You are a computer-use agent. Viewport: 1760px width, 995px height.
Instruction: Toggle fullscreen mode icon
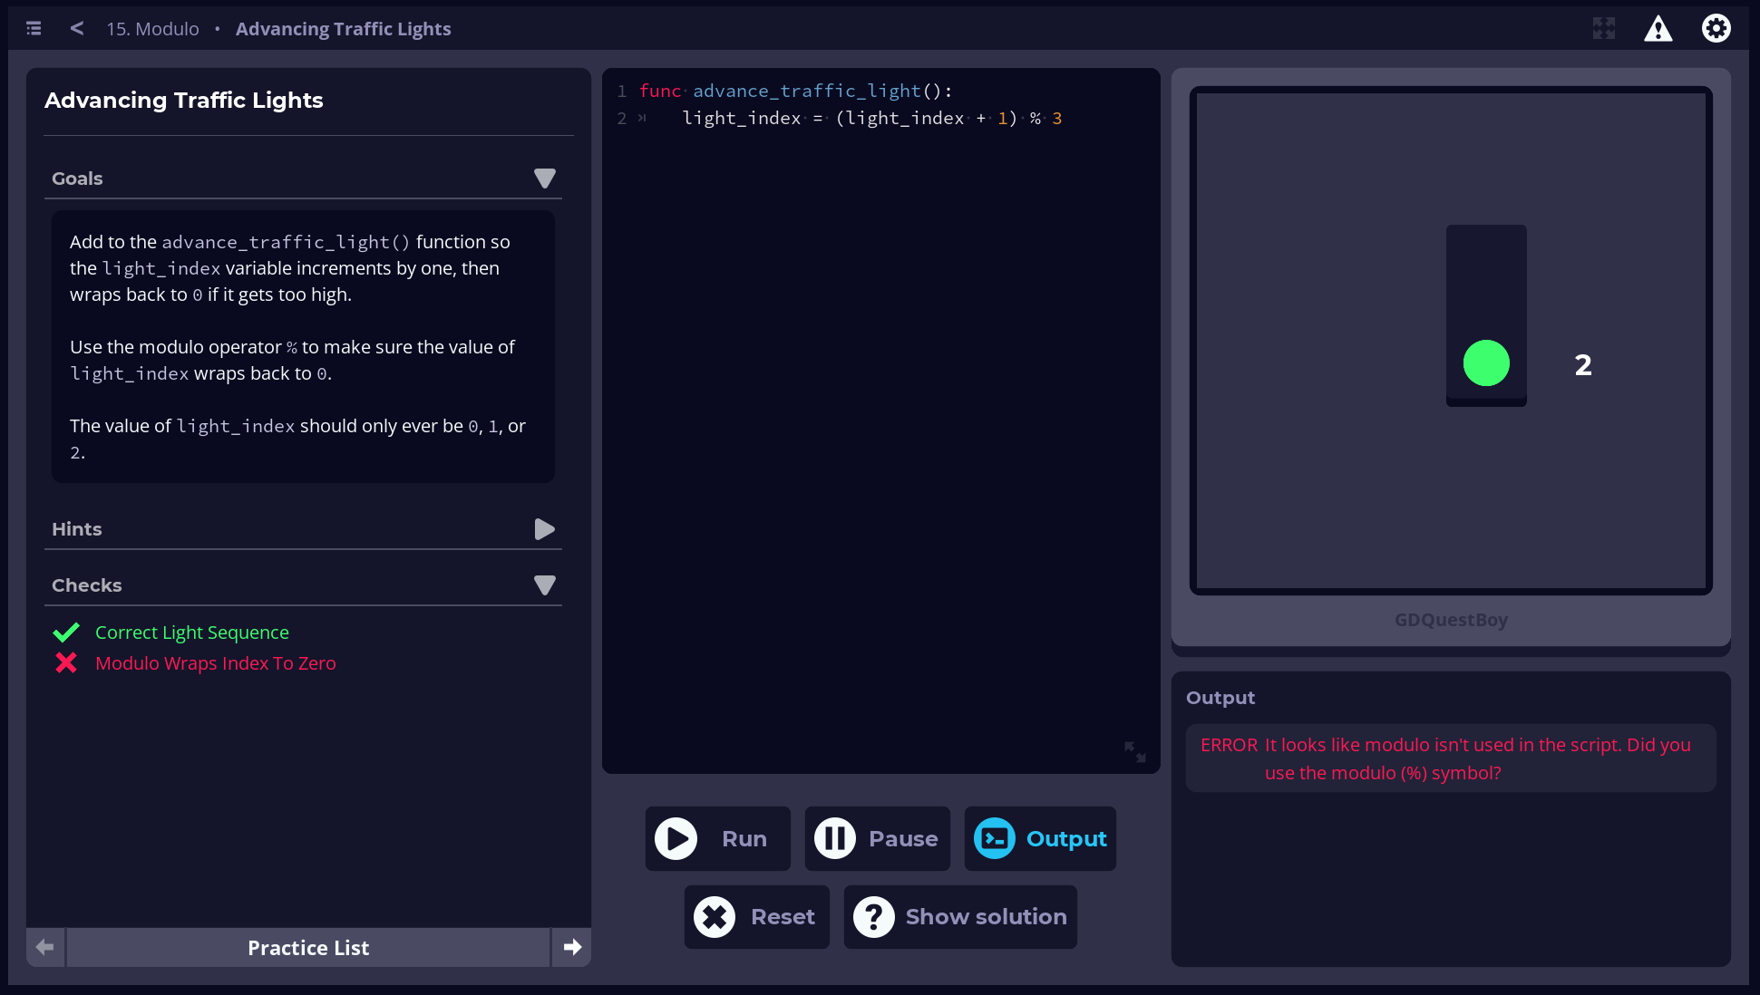pos(1603,29)
